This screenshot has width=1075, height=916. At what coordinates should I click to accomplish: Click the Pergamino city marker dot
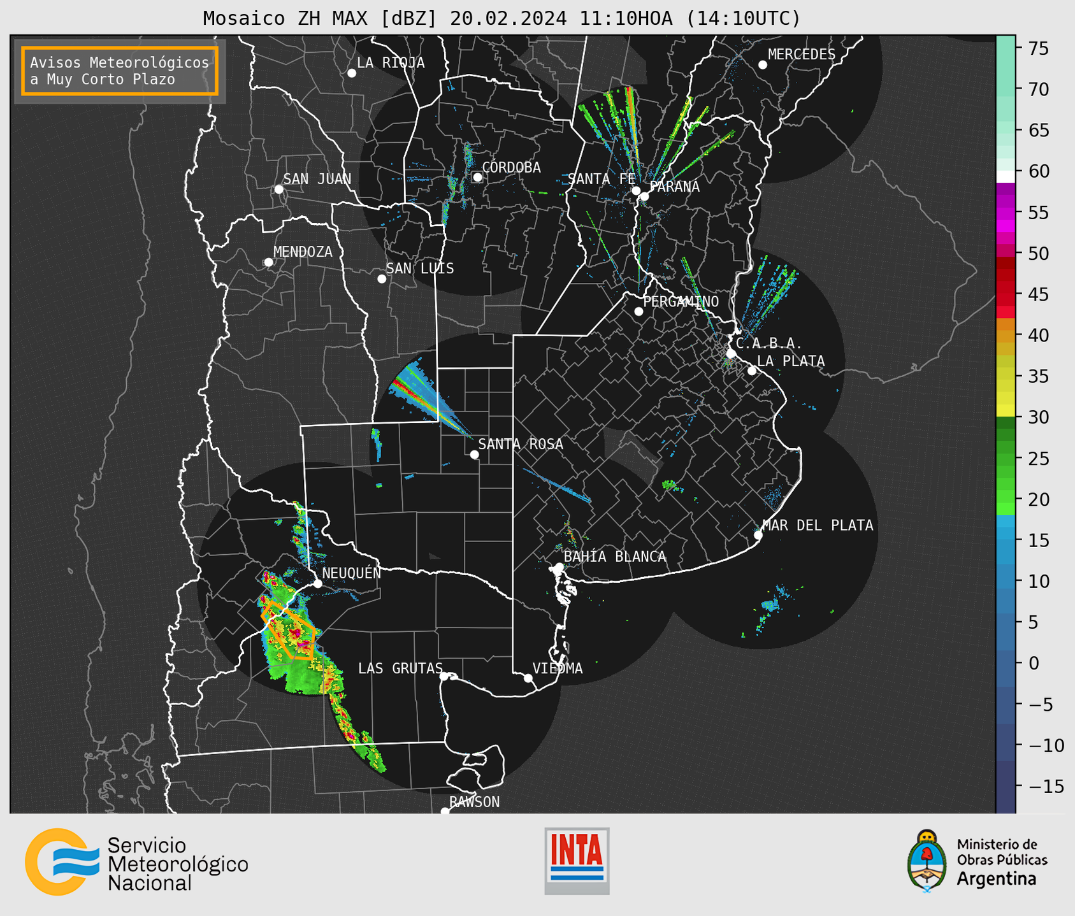pos(639,311)
